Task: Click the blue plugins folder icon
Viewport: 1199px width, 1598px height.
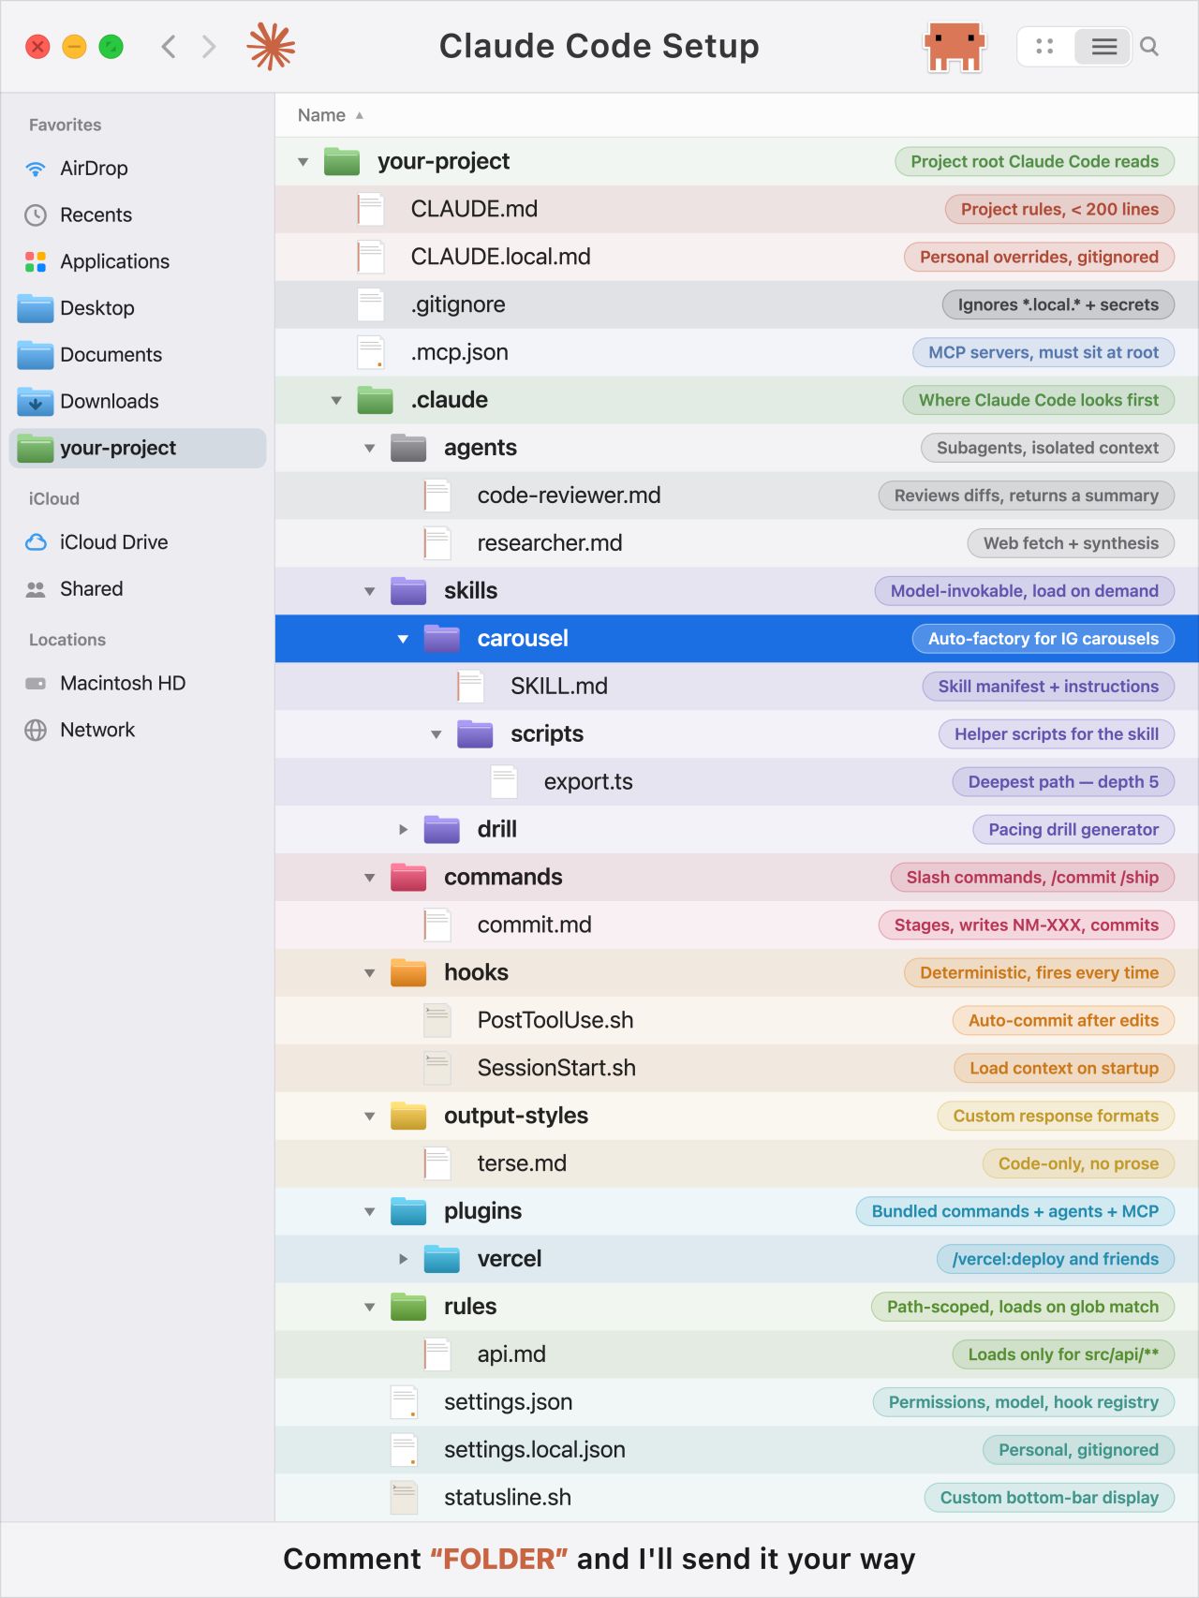Action: click(408, 1211)
